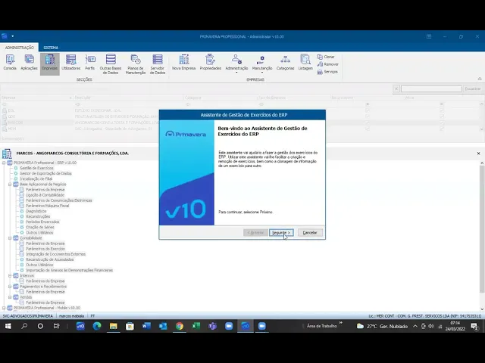Click Cancelar in the wizard dialog
Image resolution: width=485 pixels, height=363 pixels.
[310, 232]
